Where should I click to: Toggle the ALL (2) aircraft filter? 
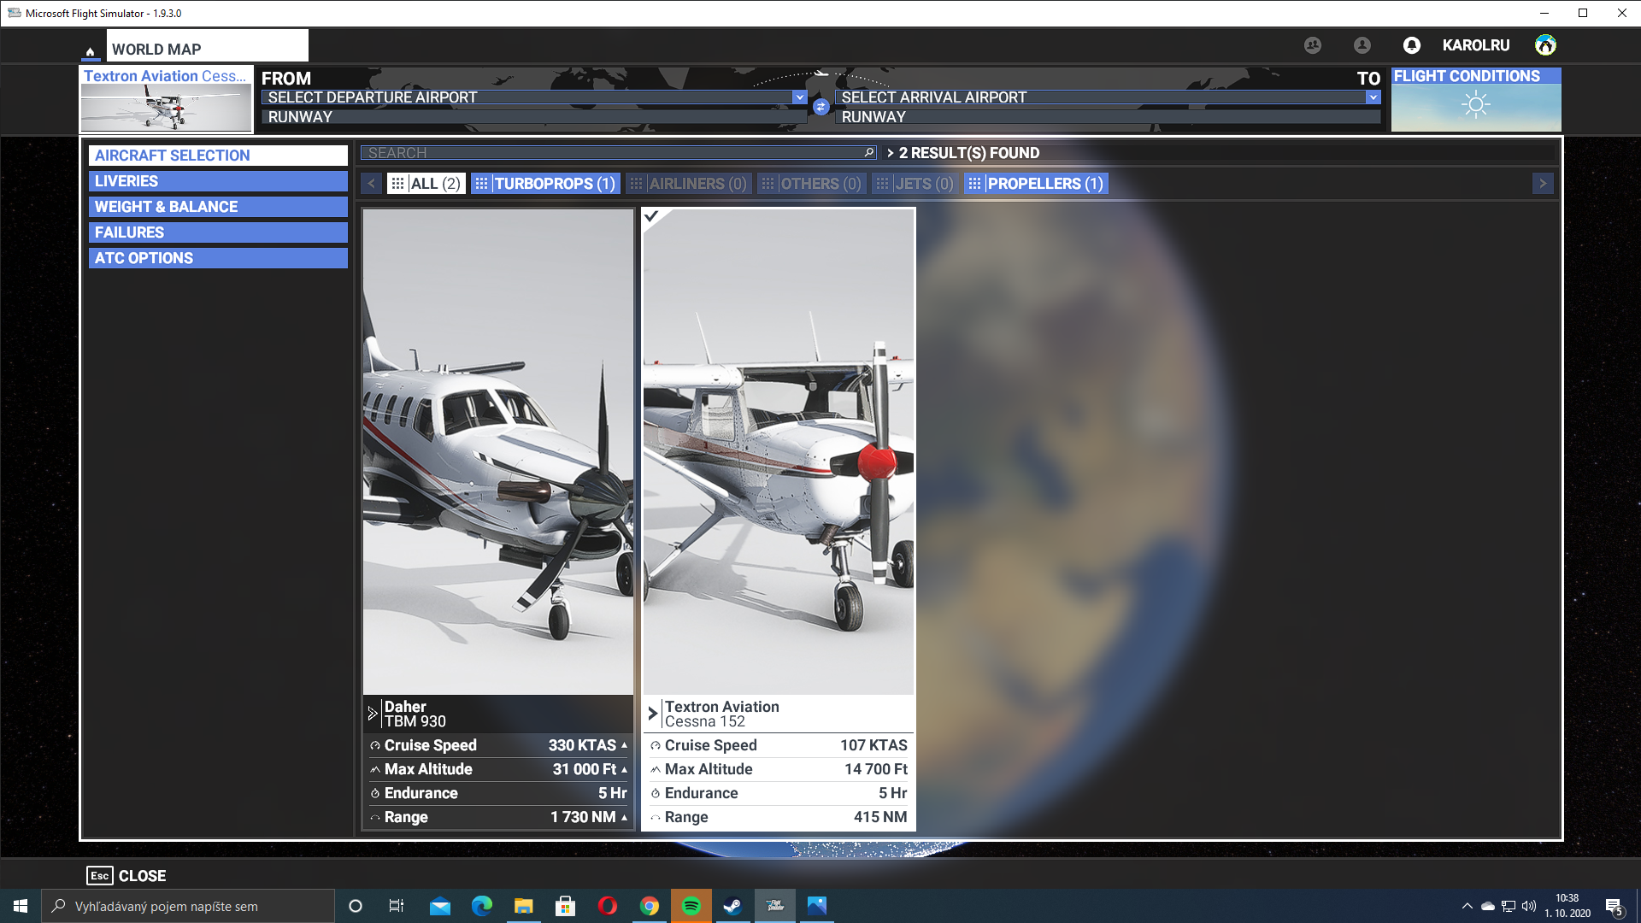click(426, 184)
